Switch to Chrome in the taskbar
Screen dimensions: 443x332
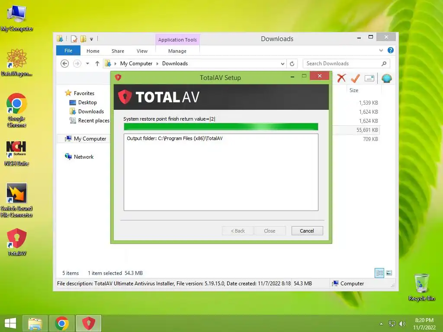click(62, 323)
